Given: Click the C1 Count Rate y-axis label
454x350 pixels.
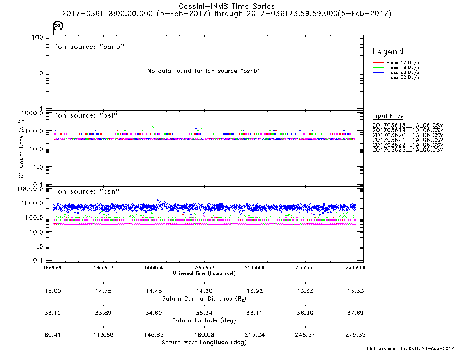Looking at the screenshot, I should click(21, 149).
